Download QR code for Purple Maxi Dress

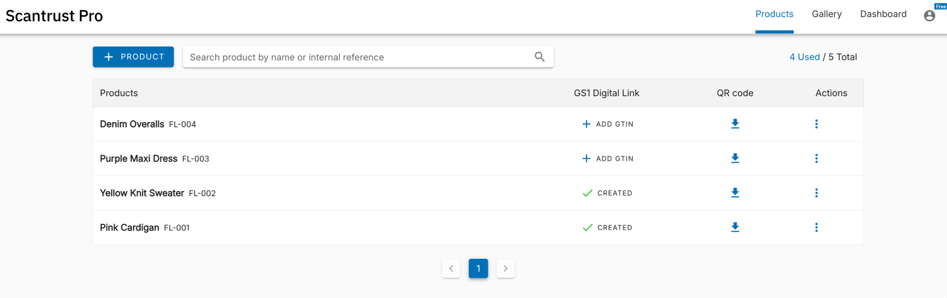click(x=735, y=158)
